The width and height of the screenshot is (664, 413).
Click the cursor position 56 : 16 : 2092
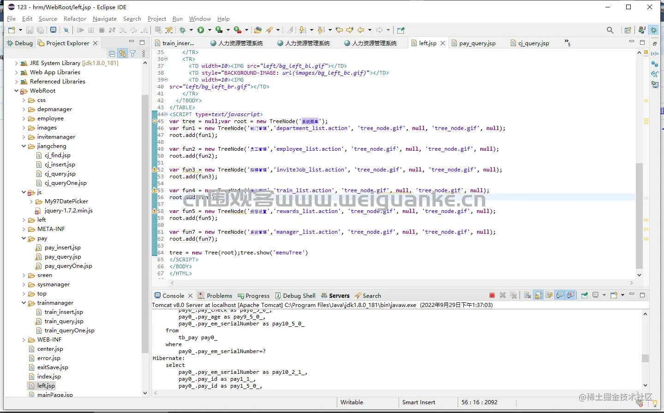tap(479, 402)
